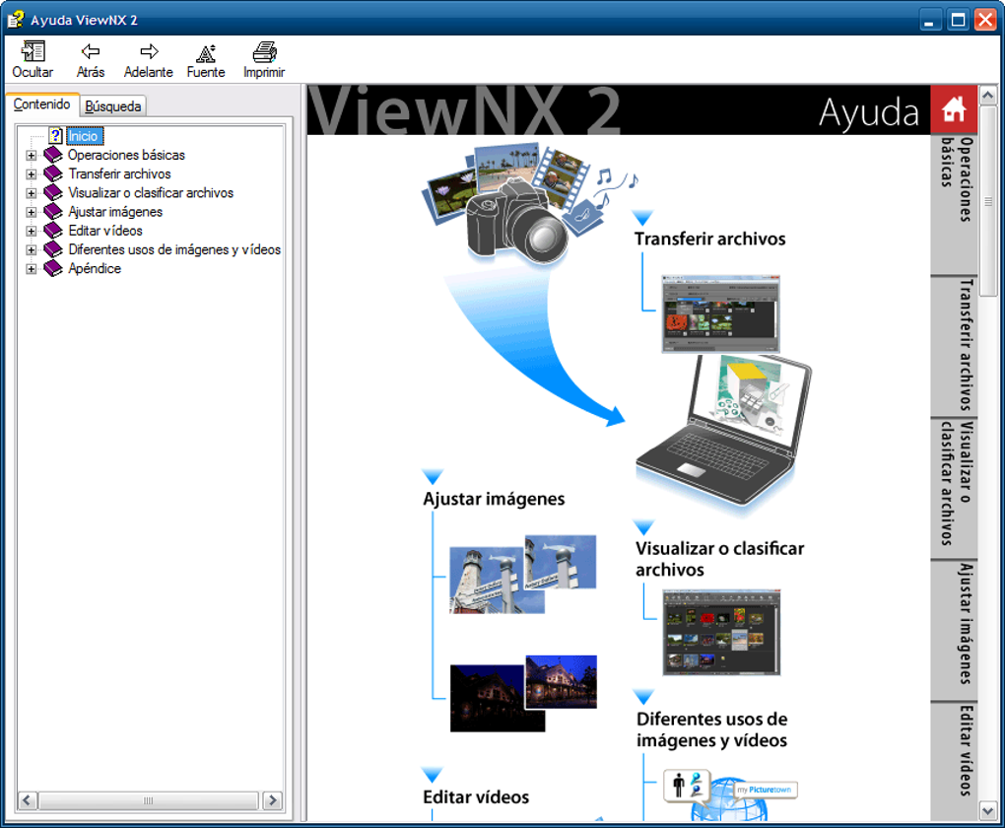Image resolution: width=1005 pixels, height=828 pixels.
Task: Expand Diferentes usos de imágenes y vídeos
Action: (31, 250)
